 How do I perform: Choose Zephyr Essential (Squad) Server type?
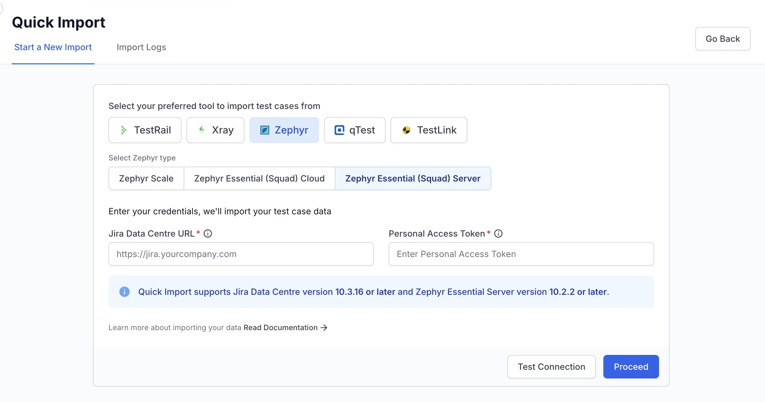point(413,178)
